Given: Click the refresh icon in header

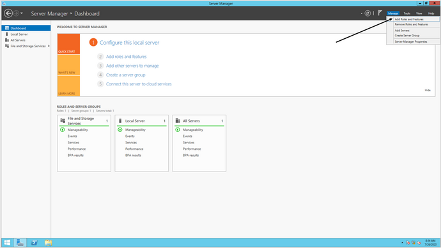Looking at the screenshot, I should click(367, 13).
